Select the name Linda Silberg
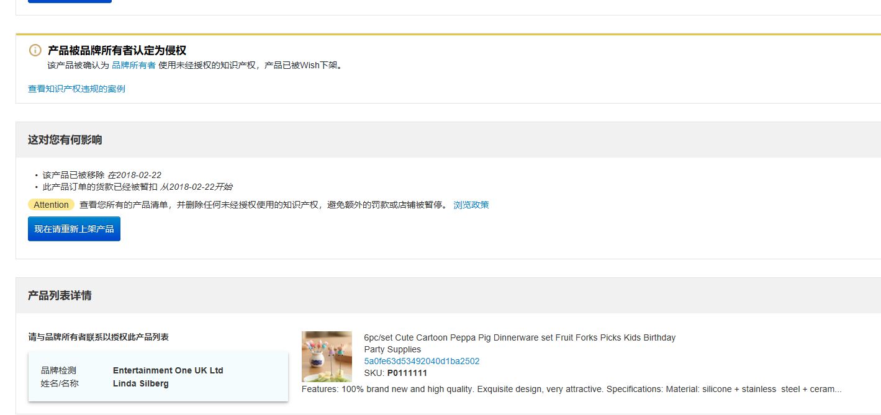 [140, 383]
